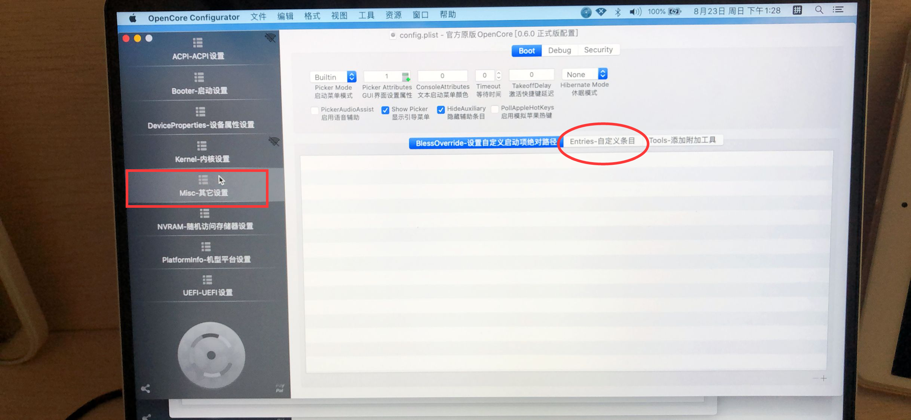Switch to the Debug tab
Image resolution: width=911 pixels, height=420 pixels.
(x=559, y=50)
